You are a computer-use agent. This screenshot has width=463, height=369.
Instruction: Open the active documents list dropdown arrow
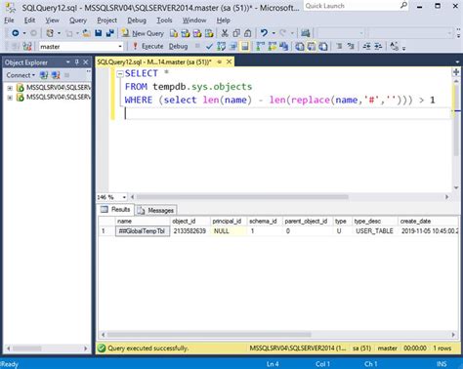tap(457, 61)
